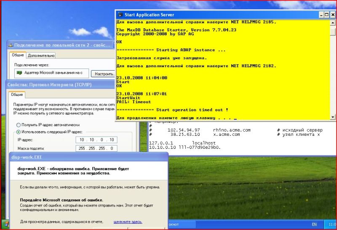This screenshot has width=337, height=230.
Task: Open the Windows Start button
Action: click(5, 225)
